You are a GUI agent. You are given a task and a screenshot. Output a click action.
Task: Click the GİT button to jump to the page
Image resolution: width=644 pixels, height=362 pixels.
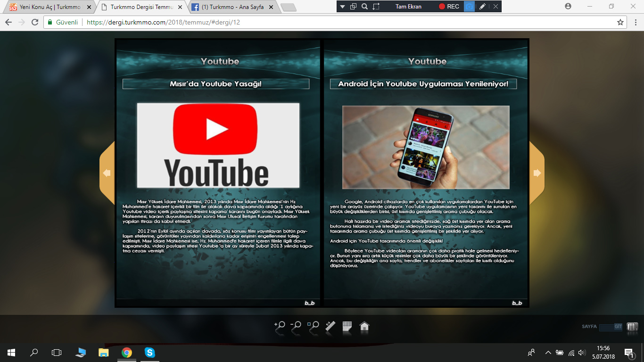coord(618,326)
